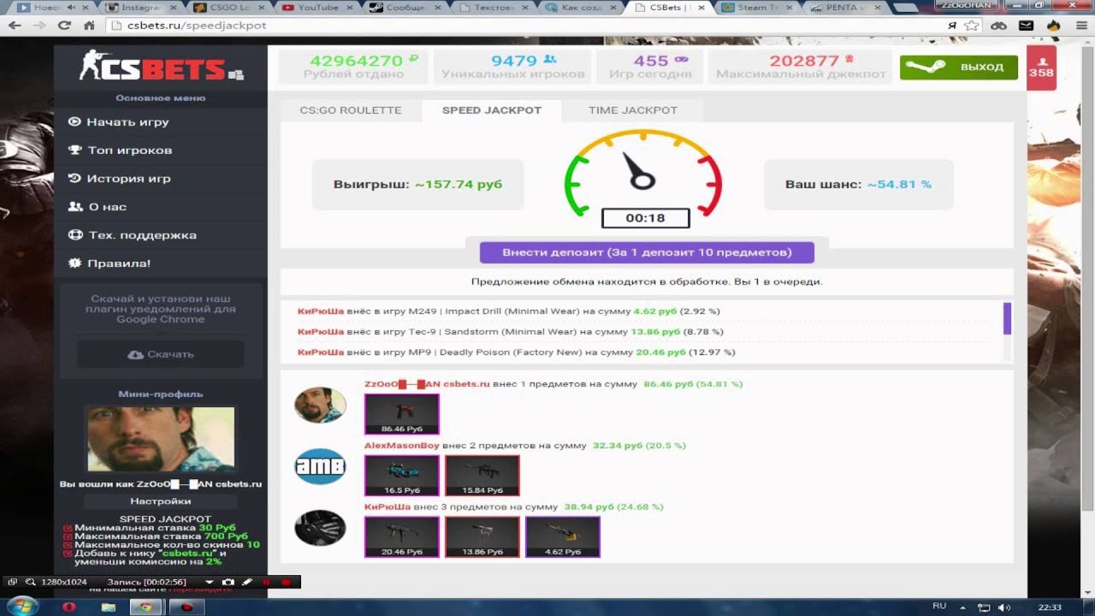Bookmark this page with the star icon
Image resolution: width=1095 pixels, height=616 pixels.
tap(971, 26)
